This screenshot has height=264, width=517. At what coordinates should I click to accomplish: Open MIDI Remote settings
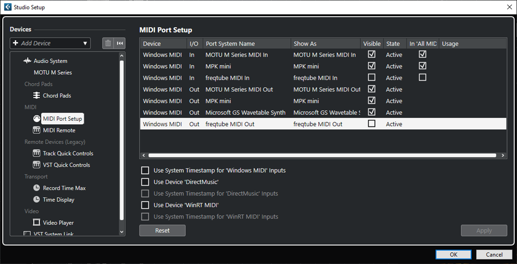click(59, 130)
